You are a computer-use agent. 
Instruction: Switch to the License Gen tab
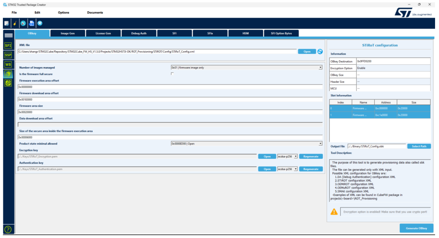(x=103, y=33)
